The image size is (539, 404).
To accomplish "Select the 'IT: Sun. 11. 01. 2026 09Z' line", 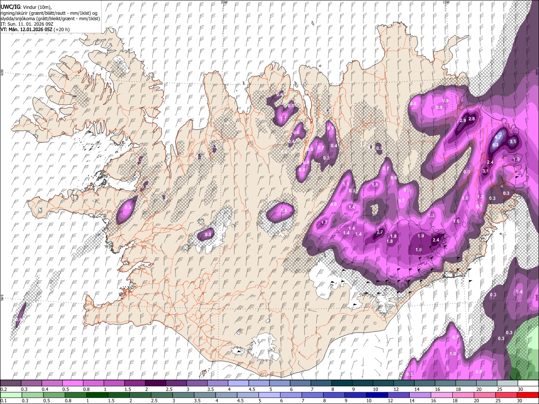I will (x=27, y=24).
